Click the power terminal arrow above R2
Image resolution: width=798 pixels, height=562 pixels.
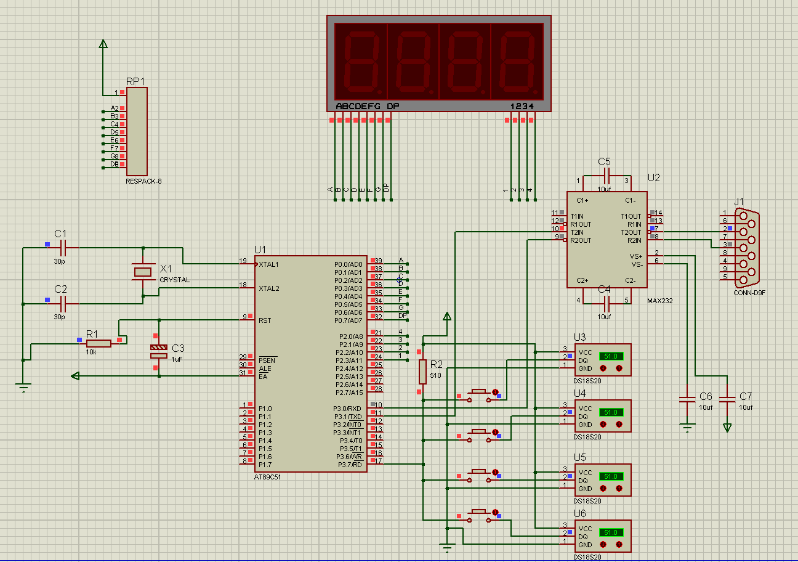click(447, 317)
